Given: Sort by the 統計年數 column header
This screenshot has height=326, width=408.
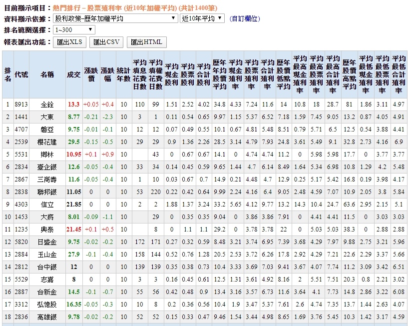Looking at the screenshot, I should [x=123, y=74].
